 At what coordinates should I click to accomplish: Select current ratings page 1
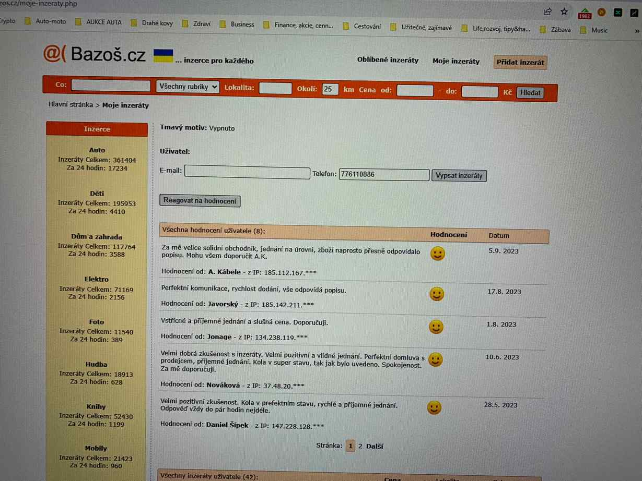[350, 446]
